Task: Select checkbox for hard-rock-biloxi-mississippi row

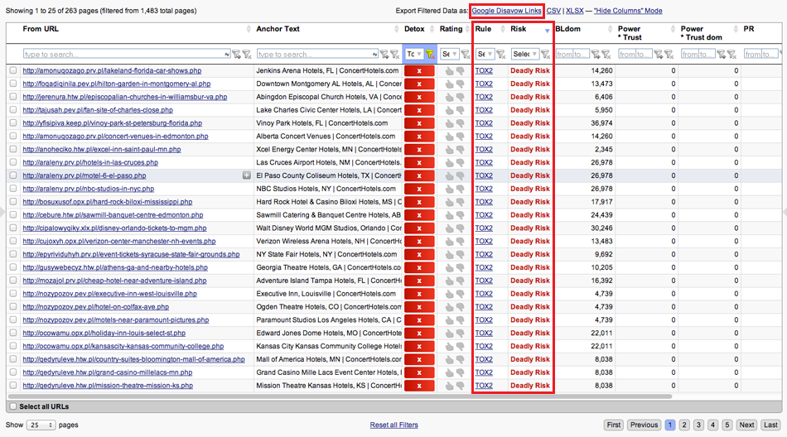Action: click(13, 202)
